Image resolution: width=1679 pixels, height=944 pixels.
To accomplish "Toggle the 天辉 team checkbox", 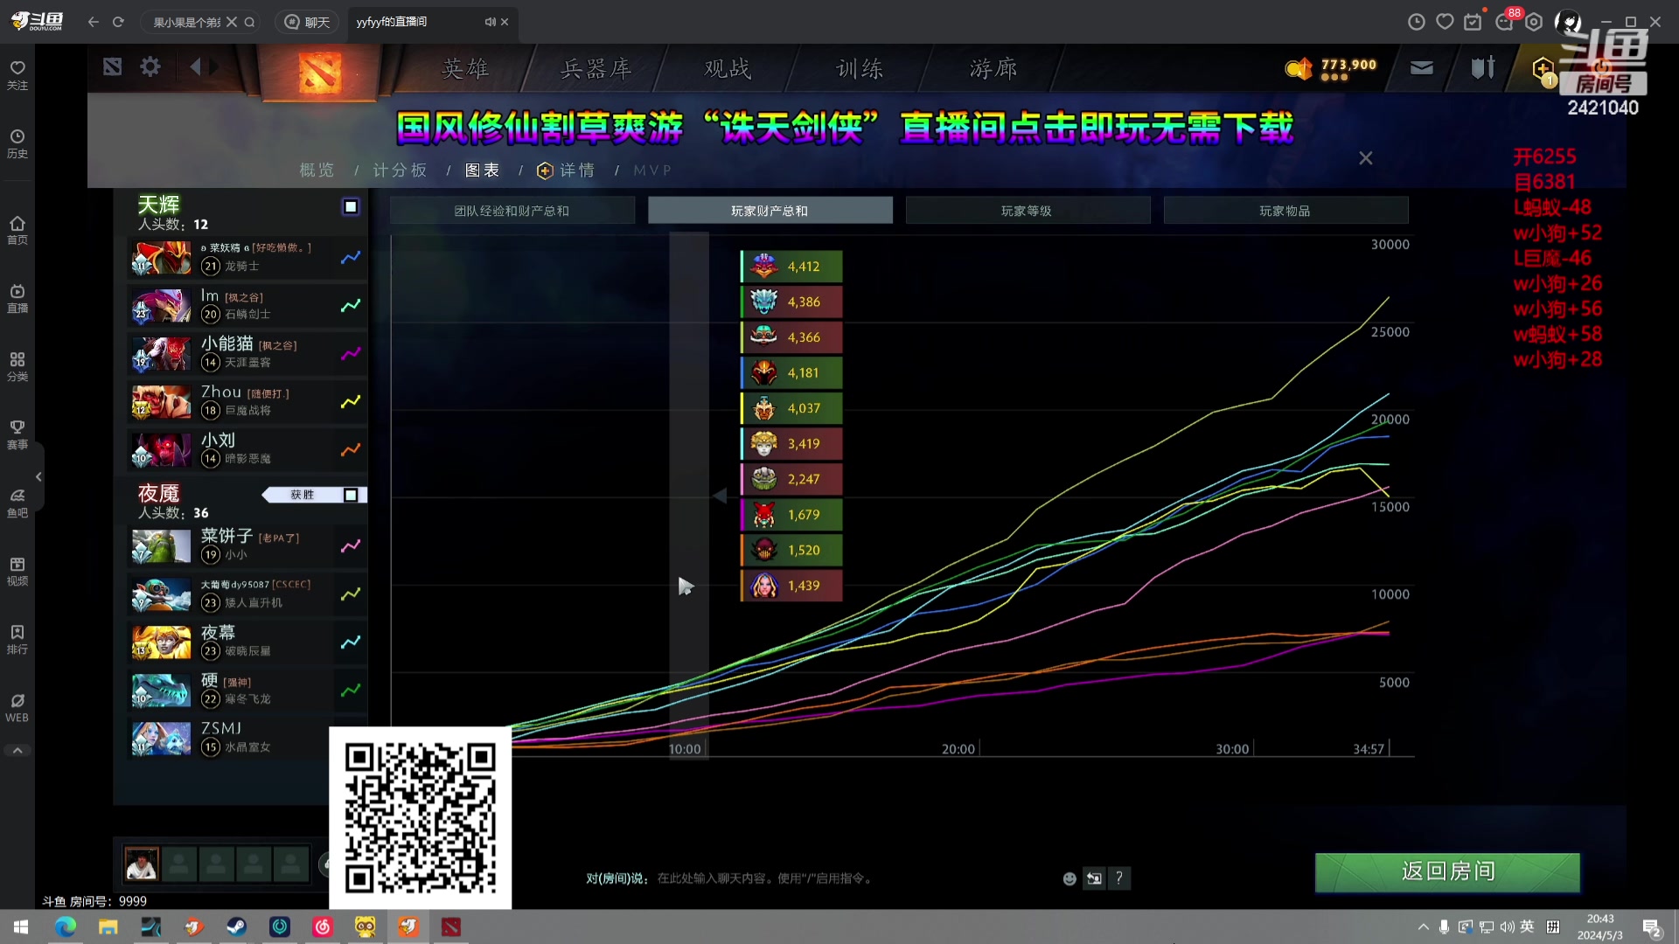I will tap(350, 207).
